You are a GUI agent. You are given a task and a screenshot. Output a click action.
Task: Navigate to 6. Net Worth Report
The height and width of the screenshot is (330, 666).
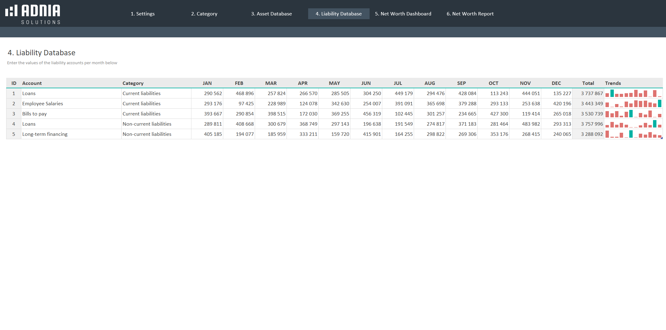tap(470, 14)
